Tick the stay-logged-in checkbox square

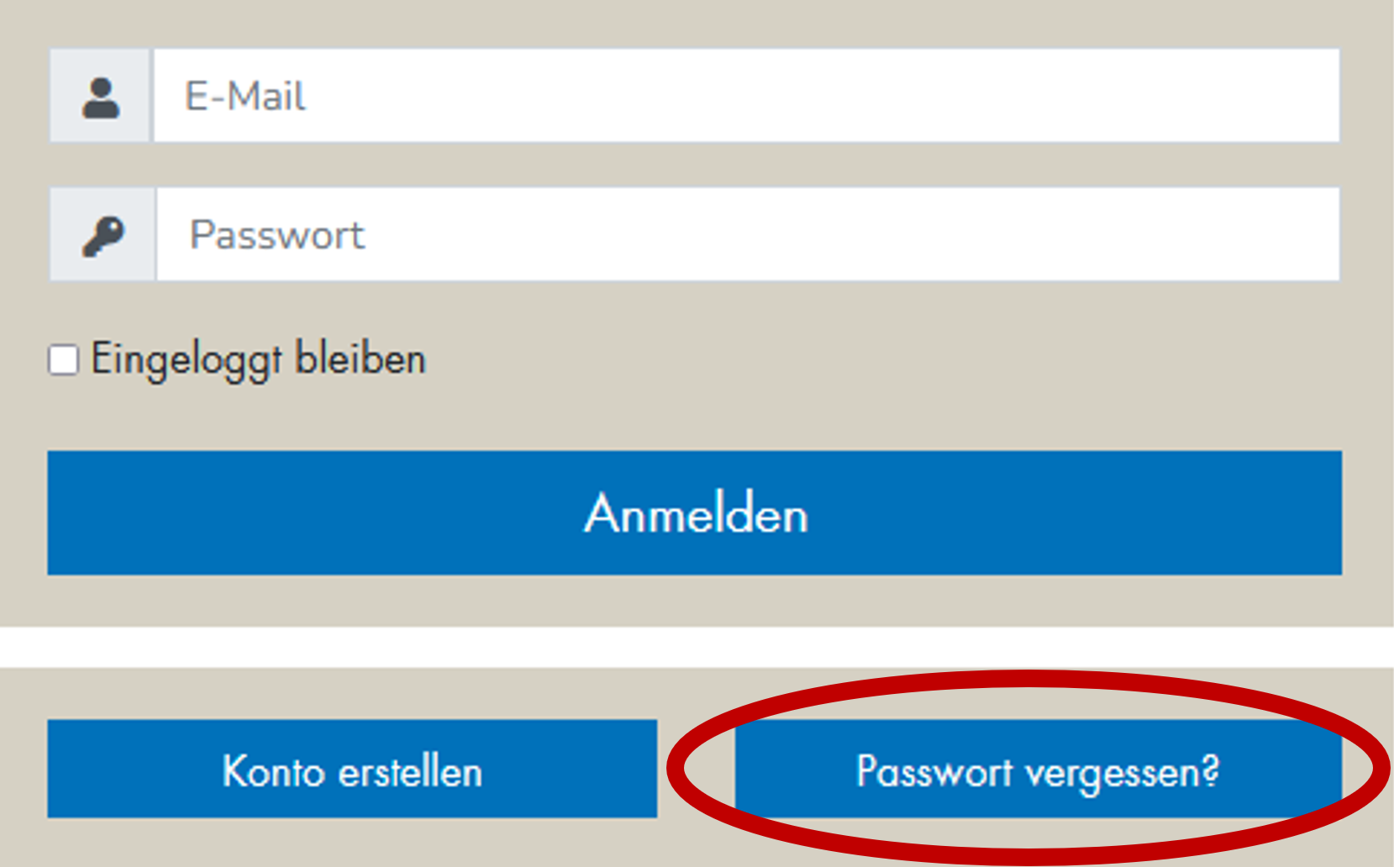(63, 360)
